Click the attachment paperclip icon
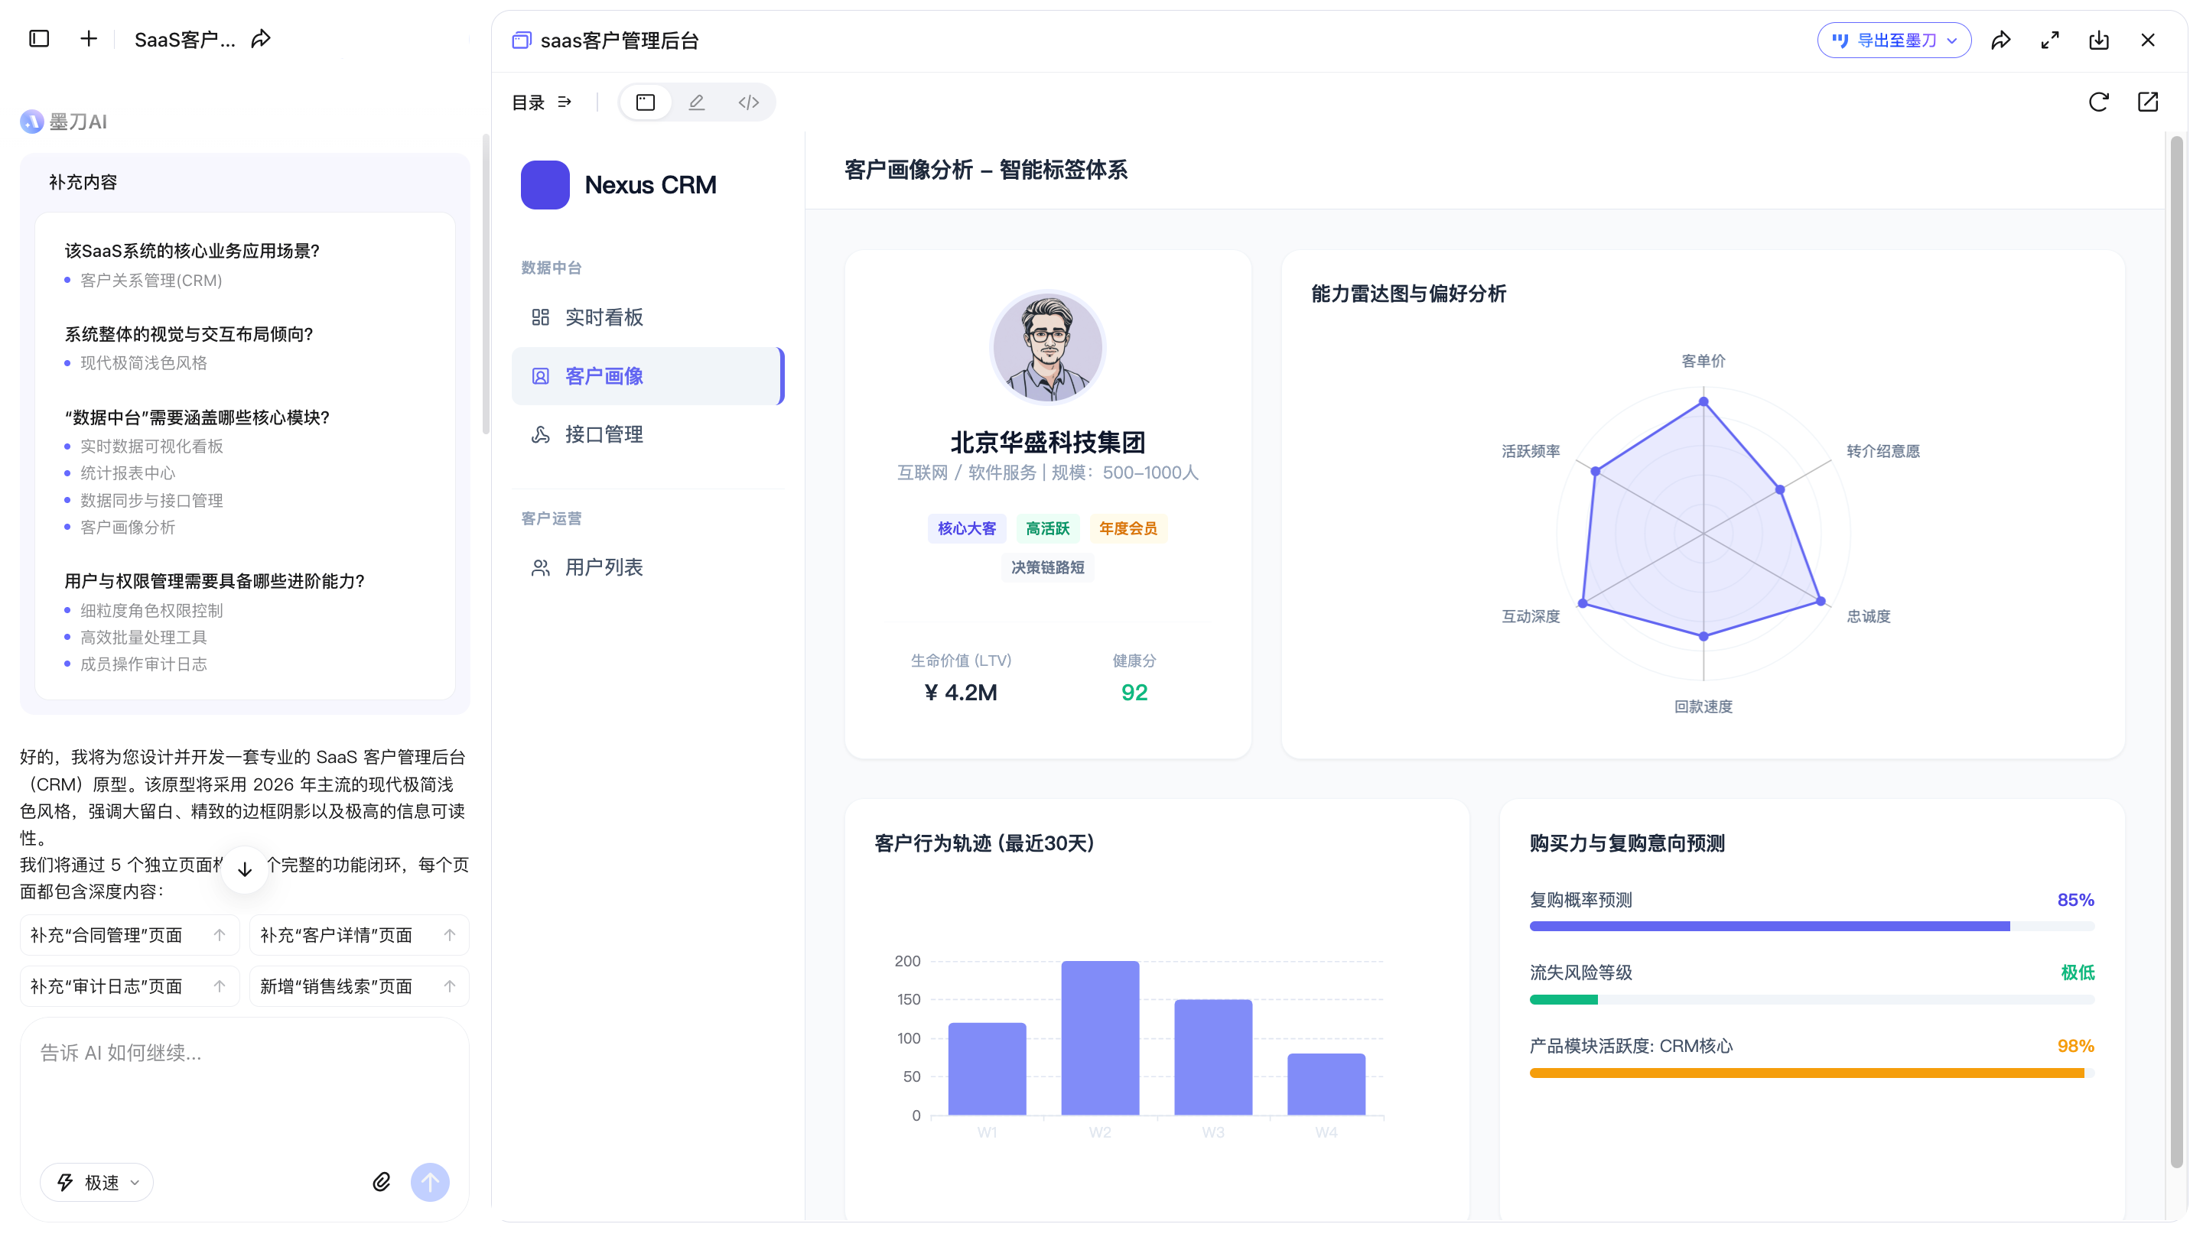 coord(382,1181)
